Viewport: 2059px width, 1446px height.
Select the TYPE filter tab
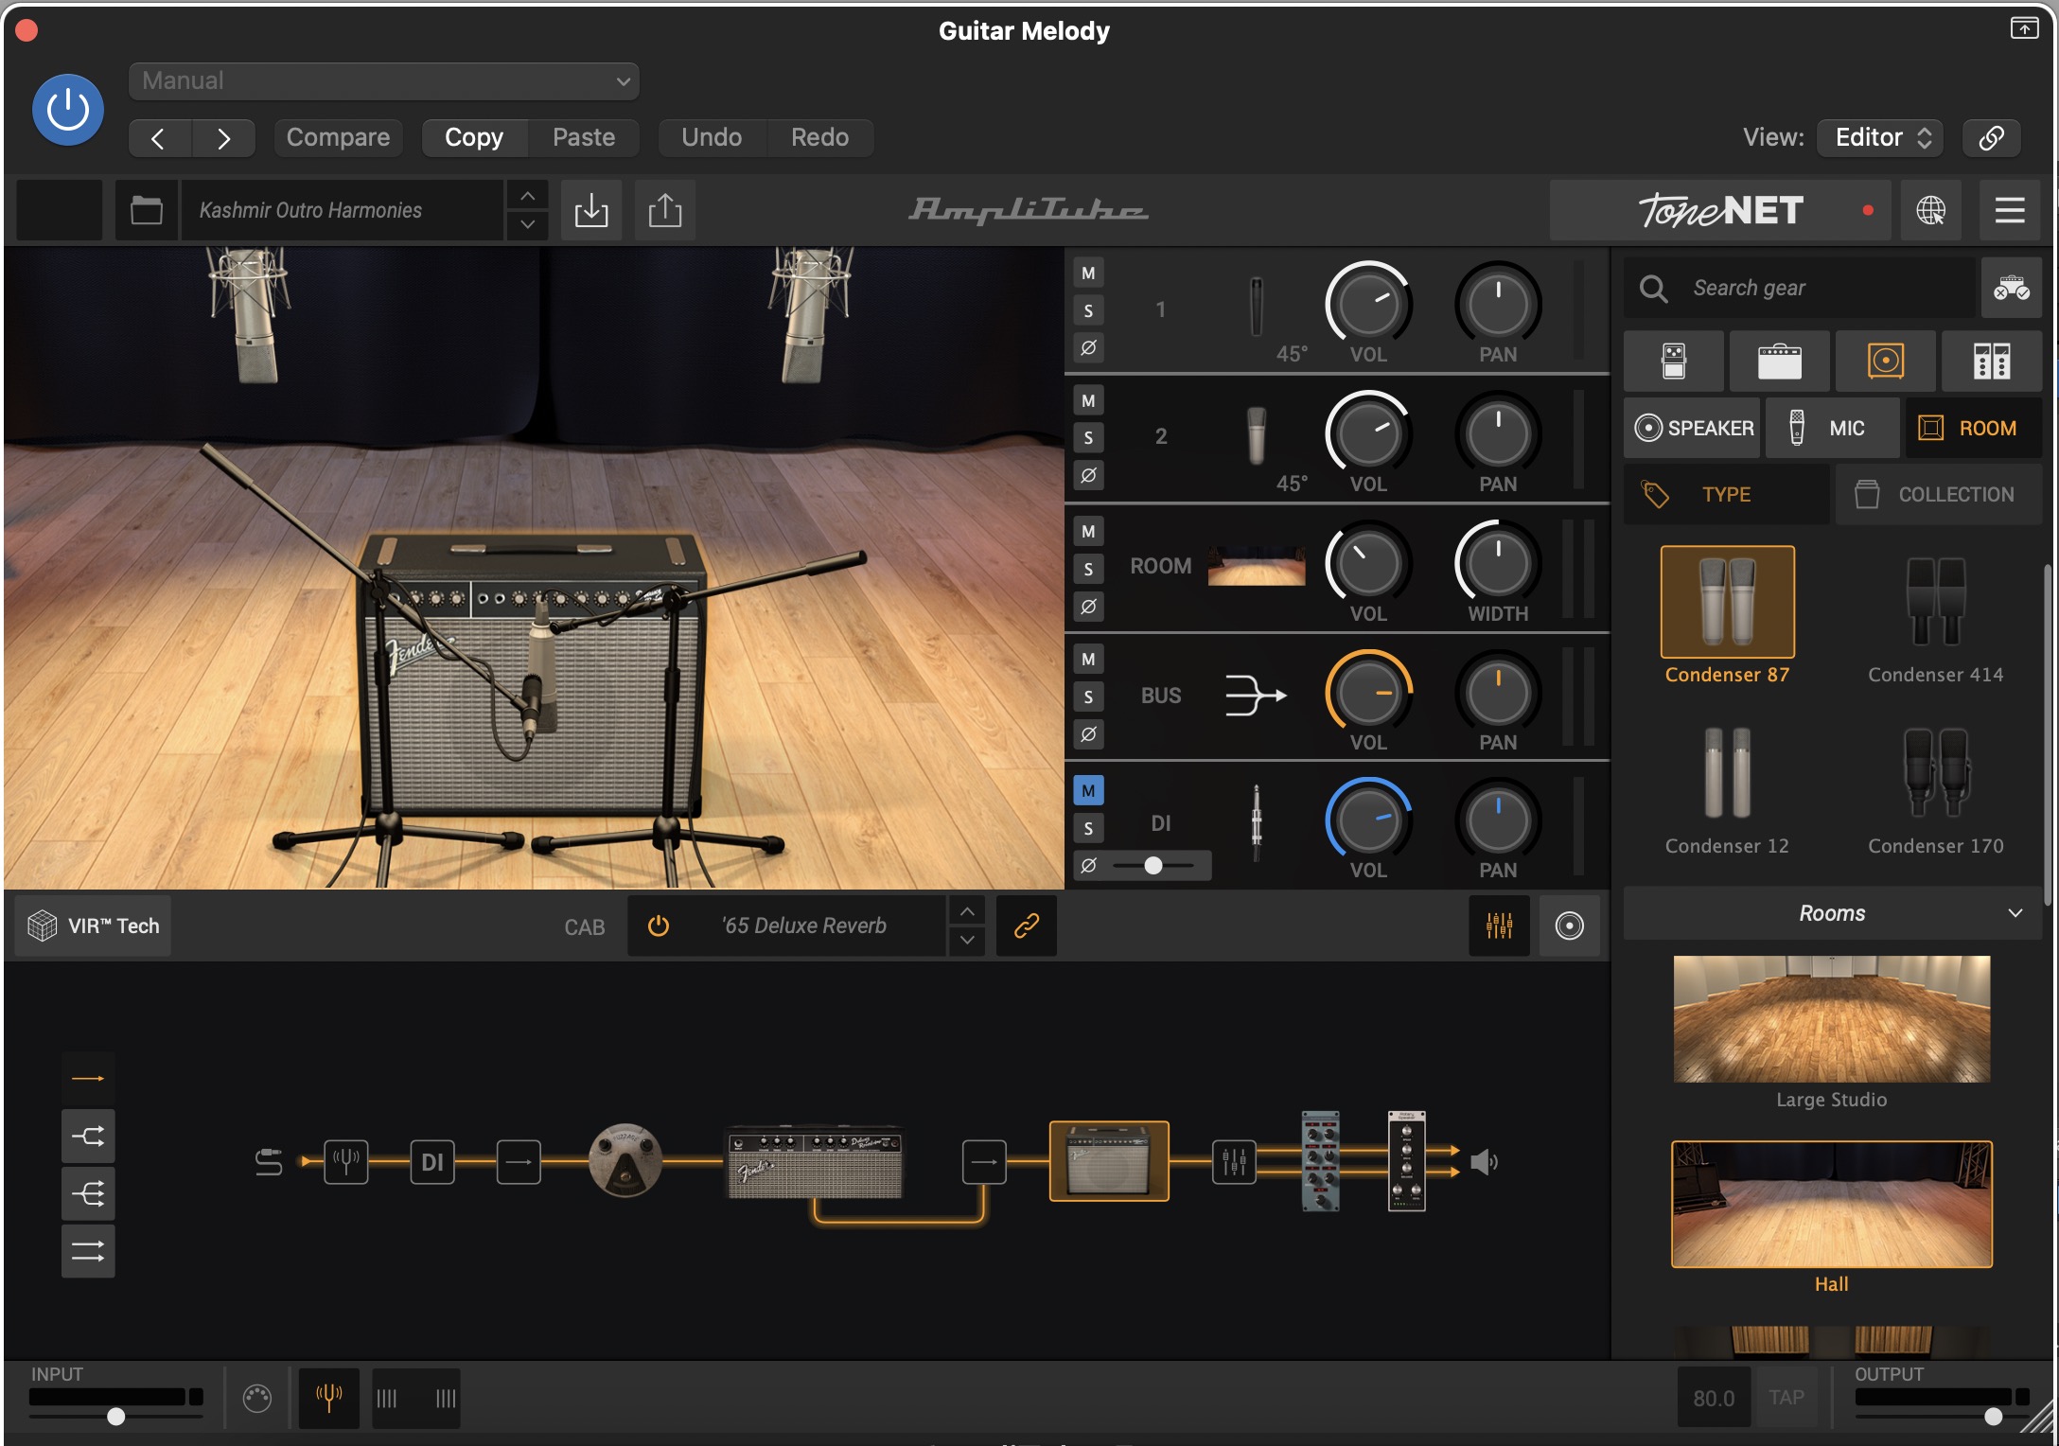point(1726,494)
